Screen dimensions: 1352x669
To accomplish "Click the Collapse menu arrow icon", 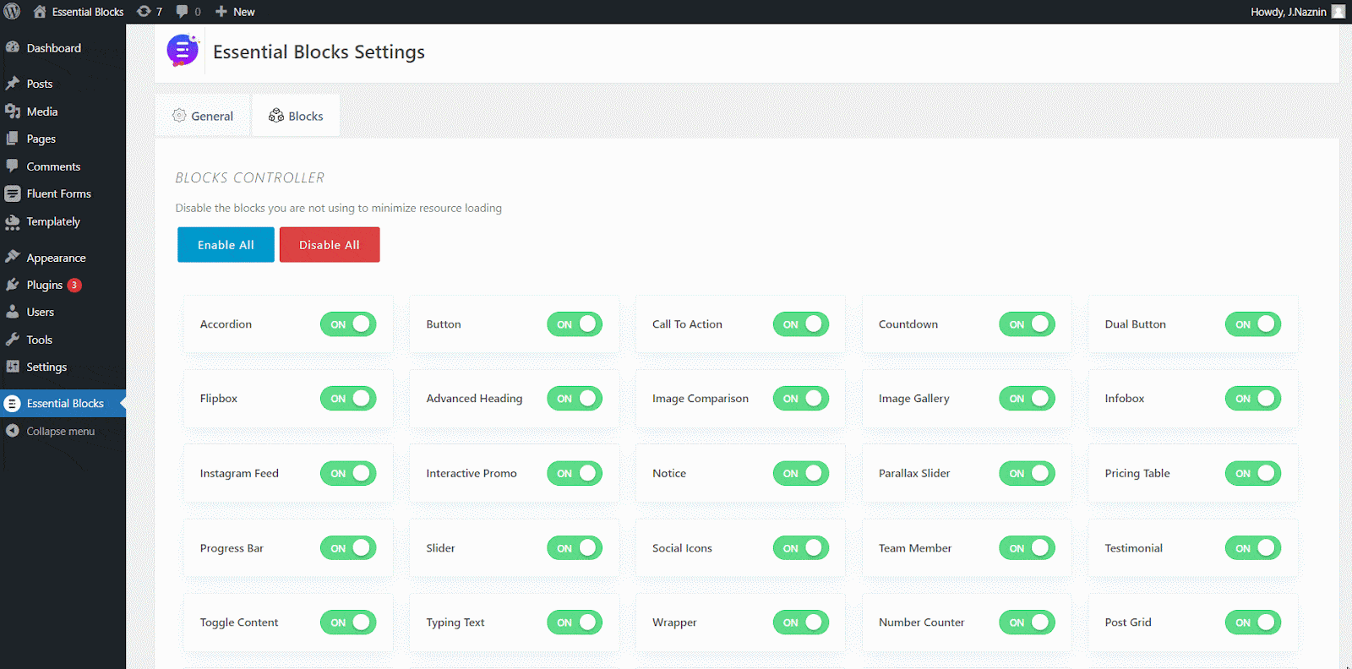I will coord(13,431).
